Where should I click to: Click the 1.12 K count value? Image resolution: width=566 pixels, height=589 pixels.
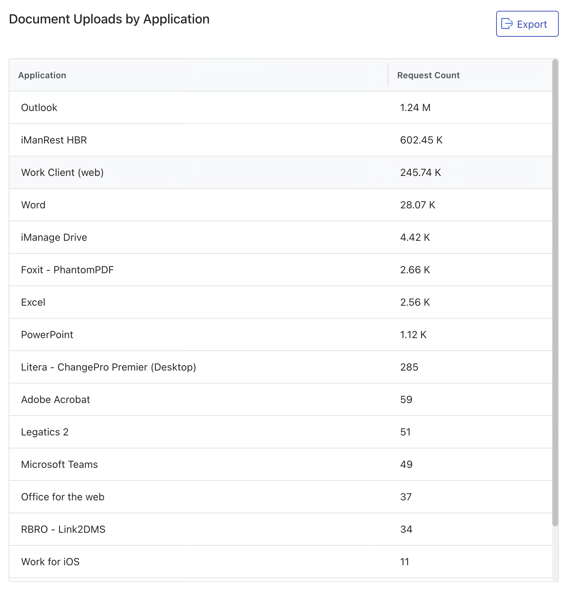click(x=413, y=335)
